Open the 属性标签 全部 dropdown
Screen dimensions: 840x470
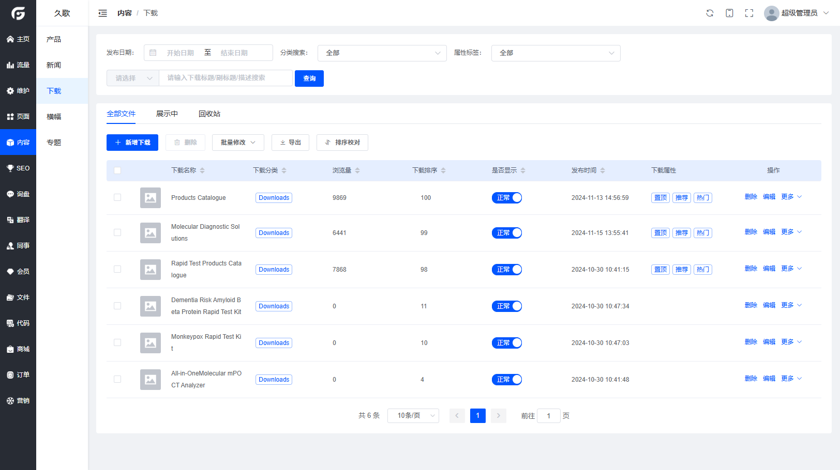pyautogui.click(x=556, y=53)
